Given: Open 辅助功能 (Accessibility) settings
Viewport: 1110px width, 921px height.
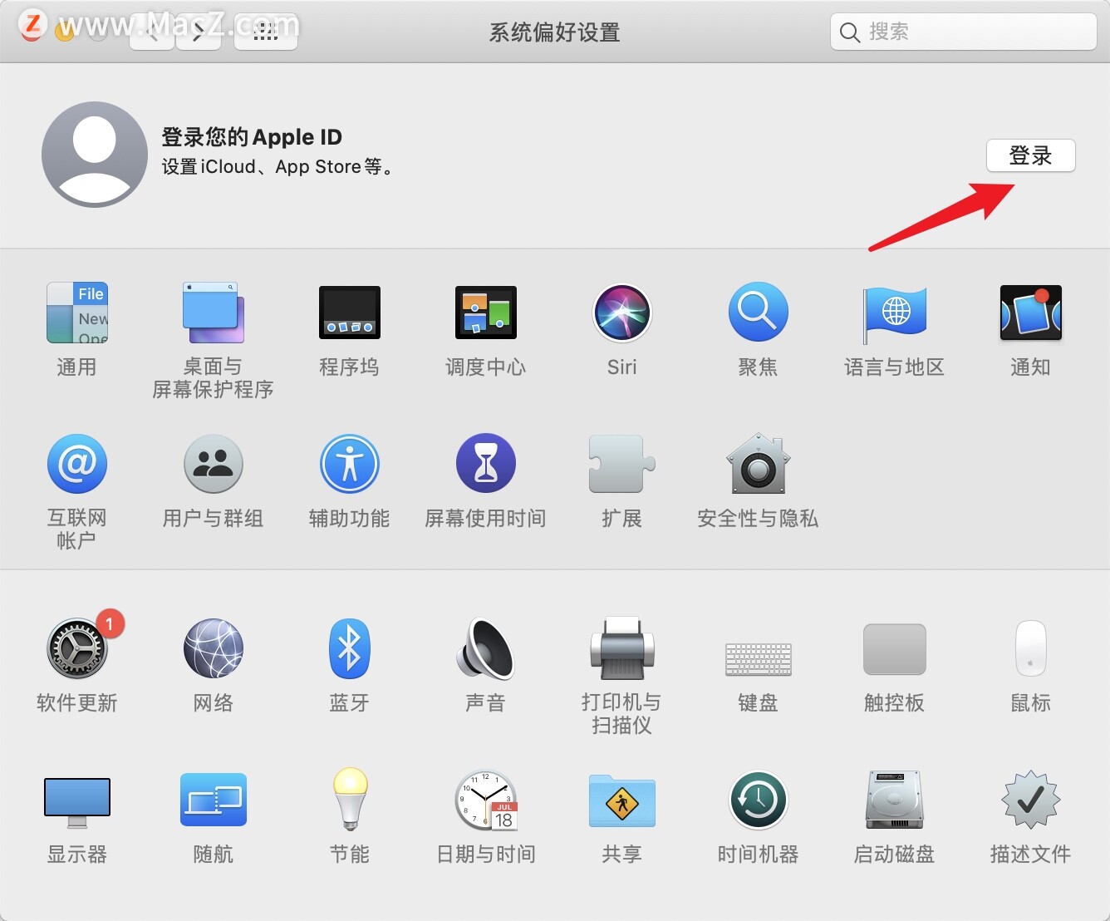Looking at the screenshot, I should (x=350, y=464).
